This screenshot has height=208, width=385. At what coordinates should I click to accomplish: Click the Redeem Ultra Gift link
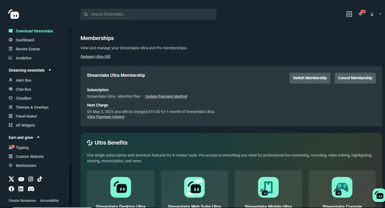tap(96, 57)
